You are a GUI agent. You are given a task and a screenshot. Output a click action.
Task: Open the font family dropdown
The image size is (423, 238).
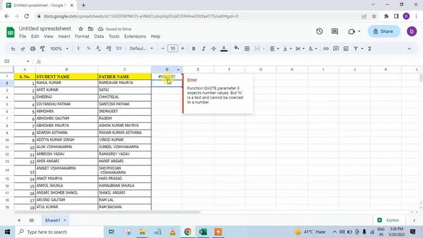click(x=141, y=48)
